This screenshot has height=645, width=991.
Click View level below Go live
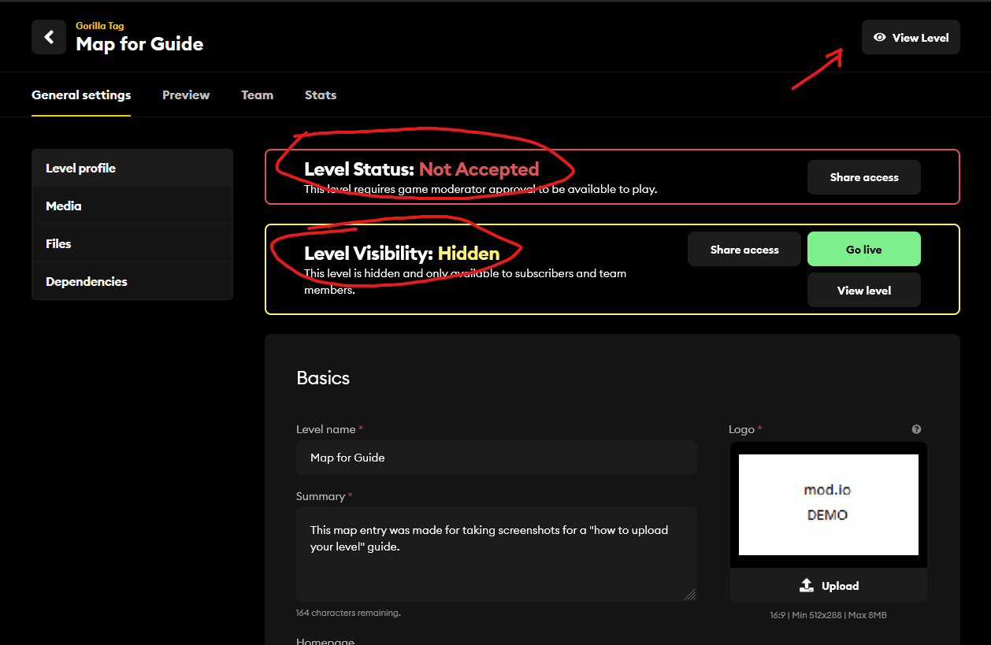click(x=863, y=291)
